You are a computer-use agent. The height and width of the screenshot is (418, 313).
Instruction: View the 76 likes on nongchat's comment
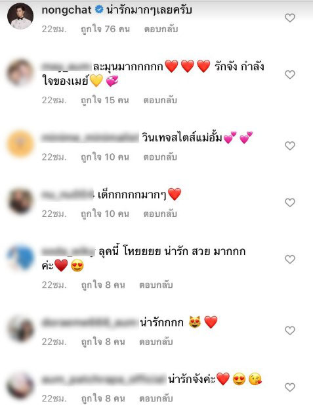tap(106, 29)
